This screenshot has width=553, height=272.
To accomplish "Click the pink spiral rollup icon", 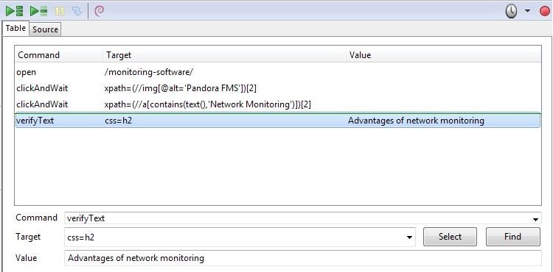I will (100, 11).
